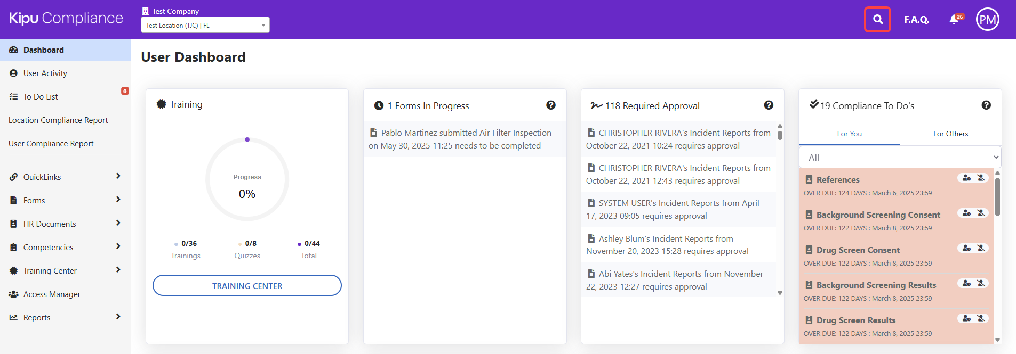Open User Activity in sidebar
This screenshot has height=354, width=1016.
pos(45,73)
